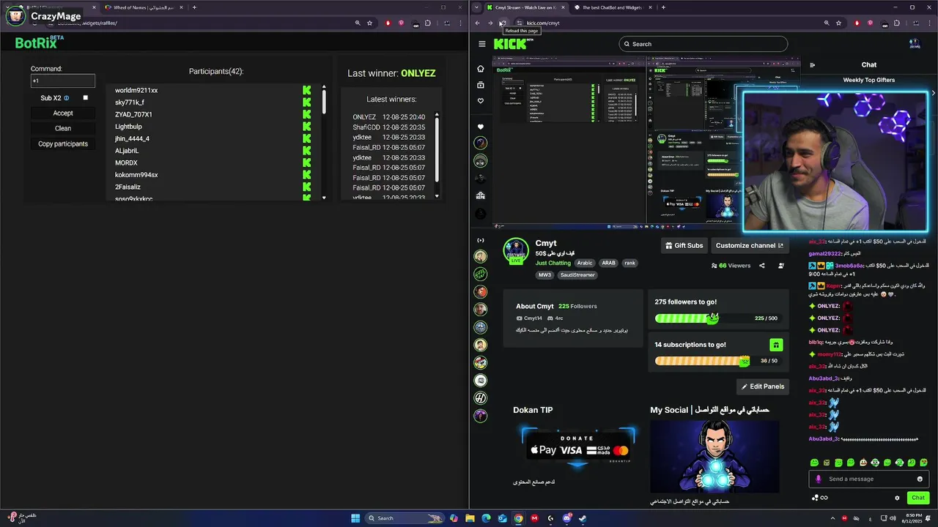This screenshot has width=938, height=527.
Task: Go to Kick home icon in sidebar
Action: pyautogui.click(x=481, y=69)
